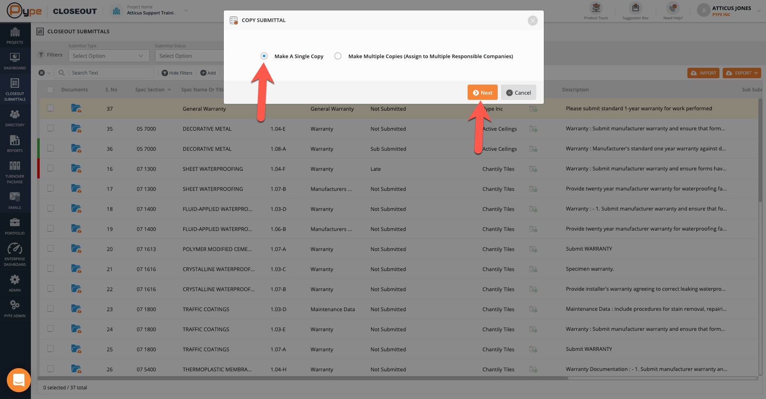Open Admin settings in the sidebar
Viewport: 766px width, 399px height.
15,284
